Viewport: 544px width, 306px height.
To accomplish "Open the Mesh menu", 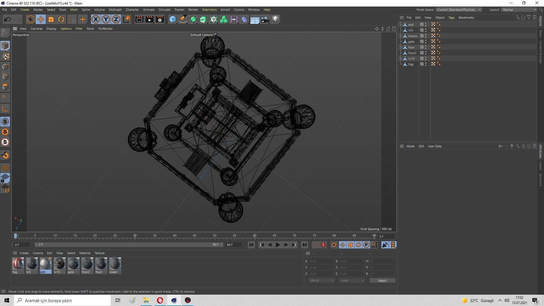I will point(74,10).
